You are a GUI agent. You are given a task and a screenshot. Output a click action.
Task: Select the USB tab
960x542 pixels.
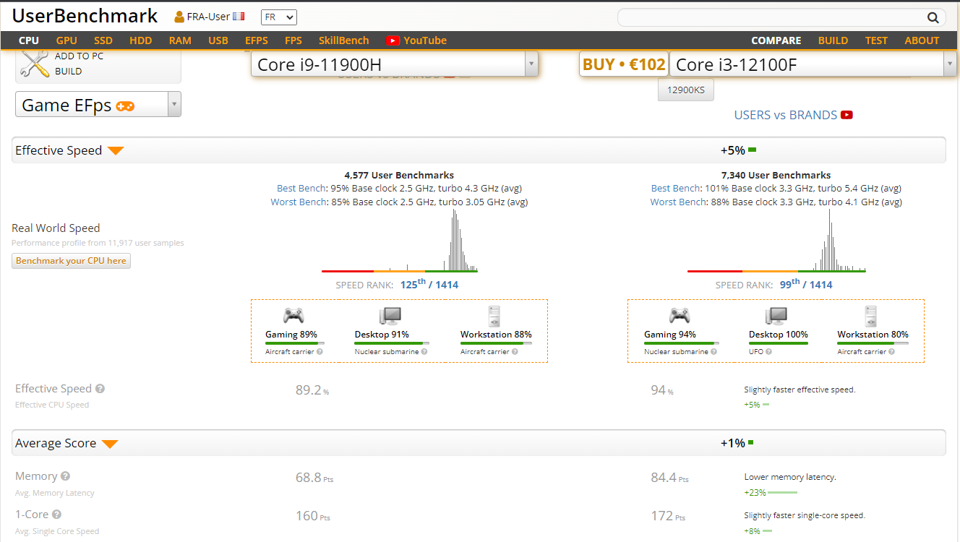pyautogui.click(x=218, y=40)
